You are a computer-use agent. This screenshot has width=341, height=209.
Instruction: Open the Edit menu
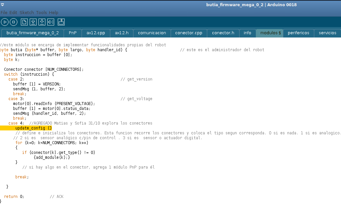coord(13,13)
